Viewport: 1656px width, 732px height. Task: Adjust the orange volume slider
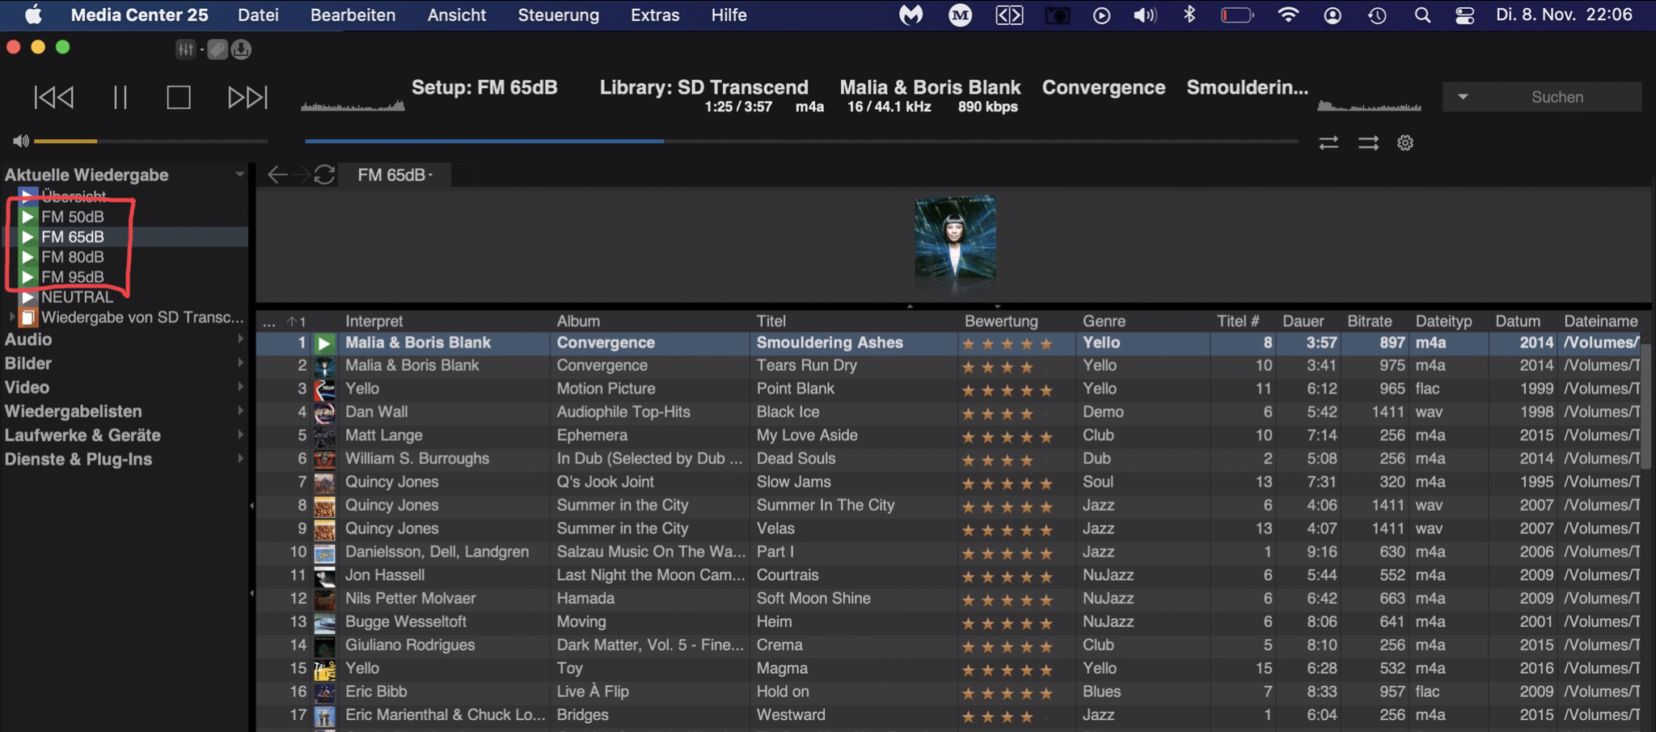pos(150,141)
